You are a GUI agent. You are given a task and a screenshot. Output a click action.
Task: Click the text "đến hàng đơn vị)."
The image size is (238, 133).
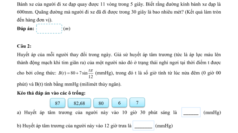pos(35,20)
